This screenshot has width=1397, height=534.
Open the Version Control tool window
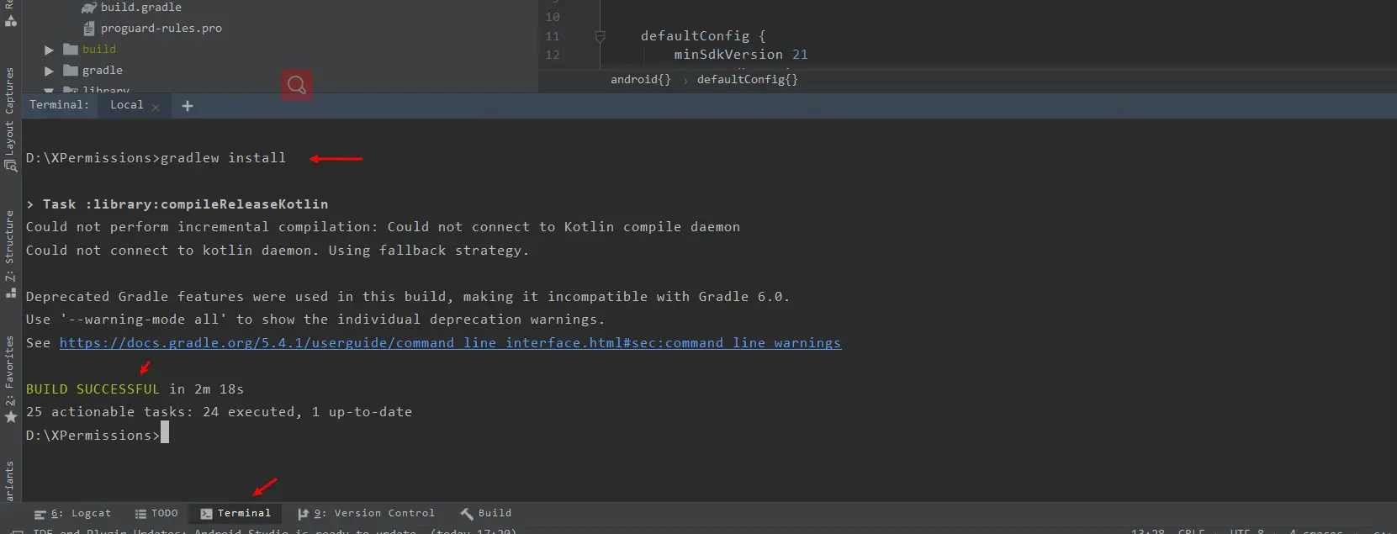[x=366, y=513]
